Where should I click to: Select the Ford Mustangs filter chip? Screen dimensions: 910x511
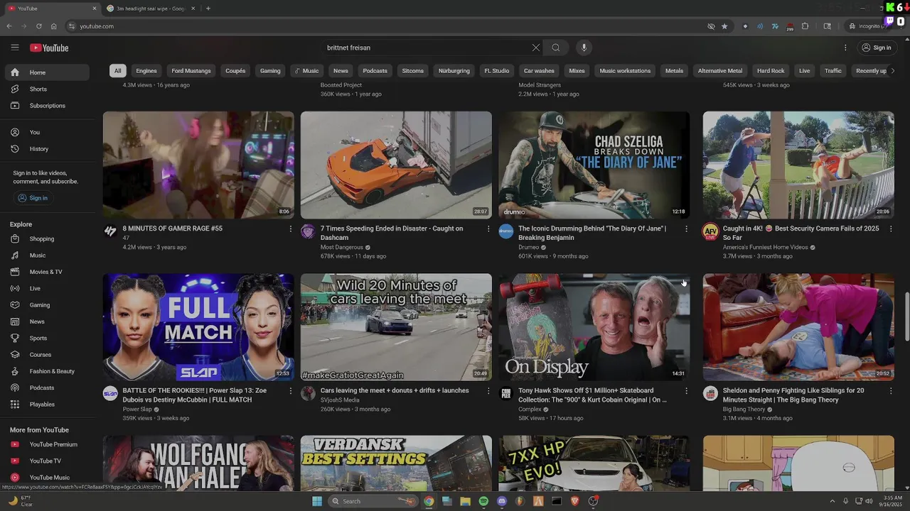(191, 71)
